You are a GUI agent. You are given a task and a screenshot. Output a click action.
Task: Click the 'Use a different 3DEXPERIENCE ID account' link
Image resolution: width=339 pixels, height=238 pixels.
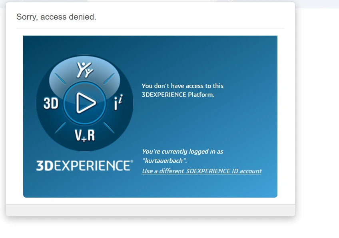pyautogui.click(x=202, y=171)
